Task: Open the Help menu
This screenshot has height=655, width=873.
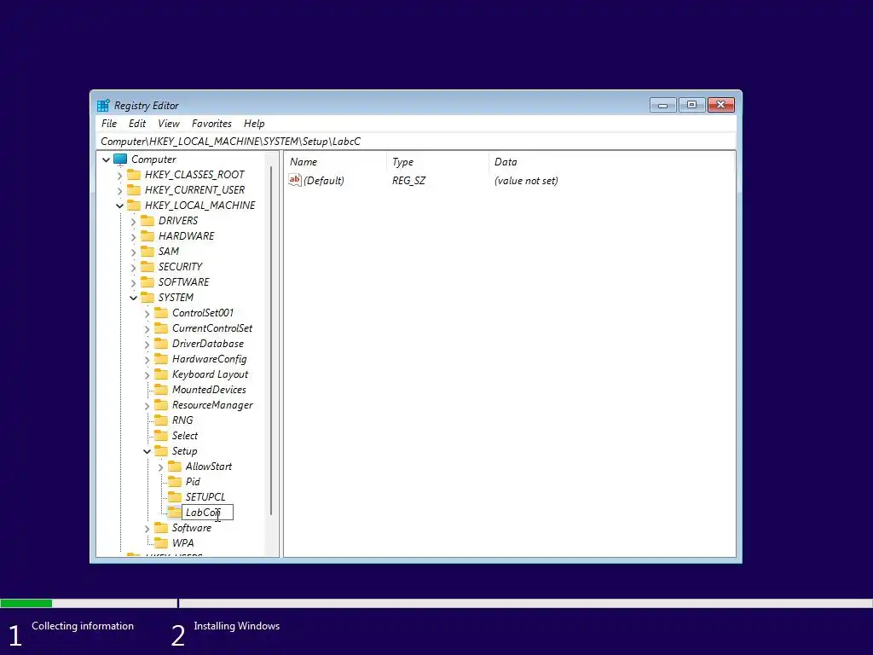Action: (x=254, y=124)
